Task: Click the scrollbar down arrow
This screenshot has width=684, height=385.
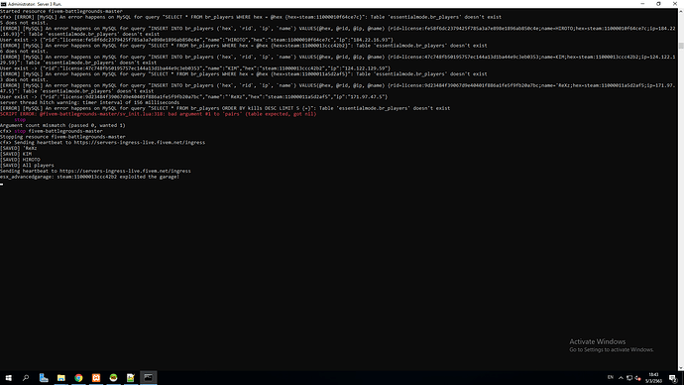Action: [681, 368]
